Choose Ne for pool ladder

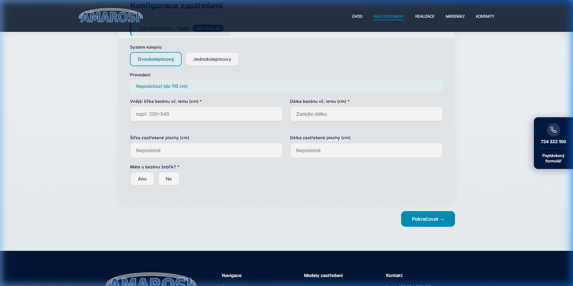[x=169, y=179]
